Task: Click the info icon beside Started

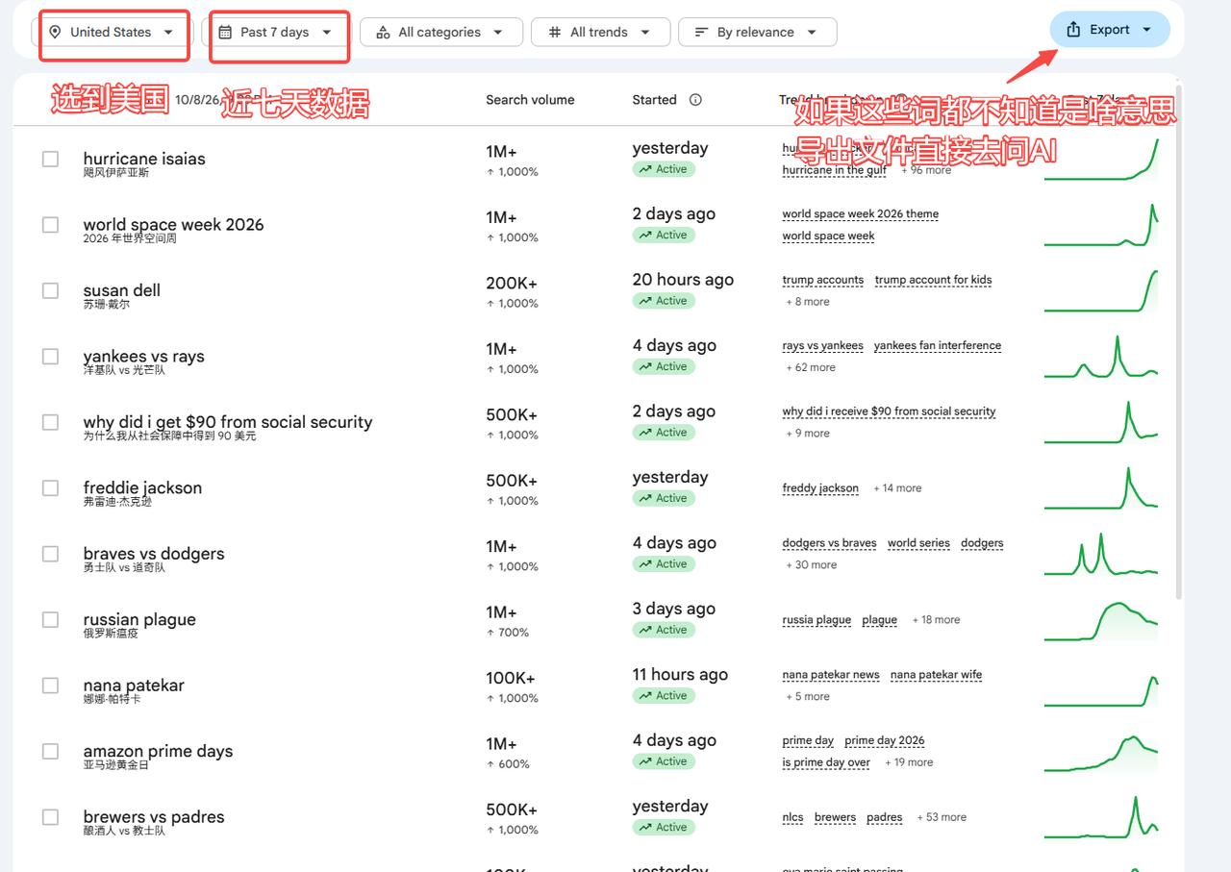Action: 695,100
